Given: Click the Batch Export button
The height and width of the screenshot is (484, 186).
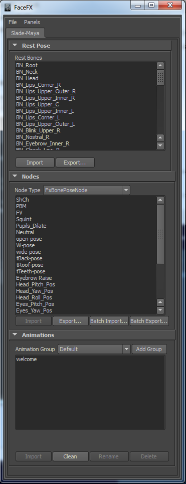Looking at the screenshot, I should coord(149,321).
